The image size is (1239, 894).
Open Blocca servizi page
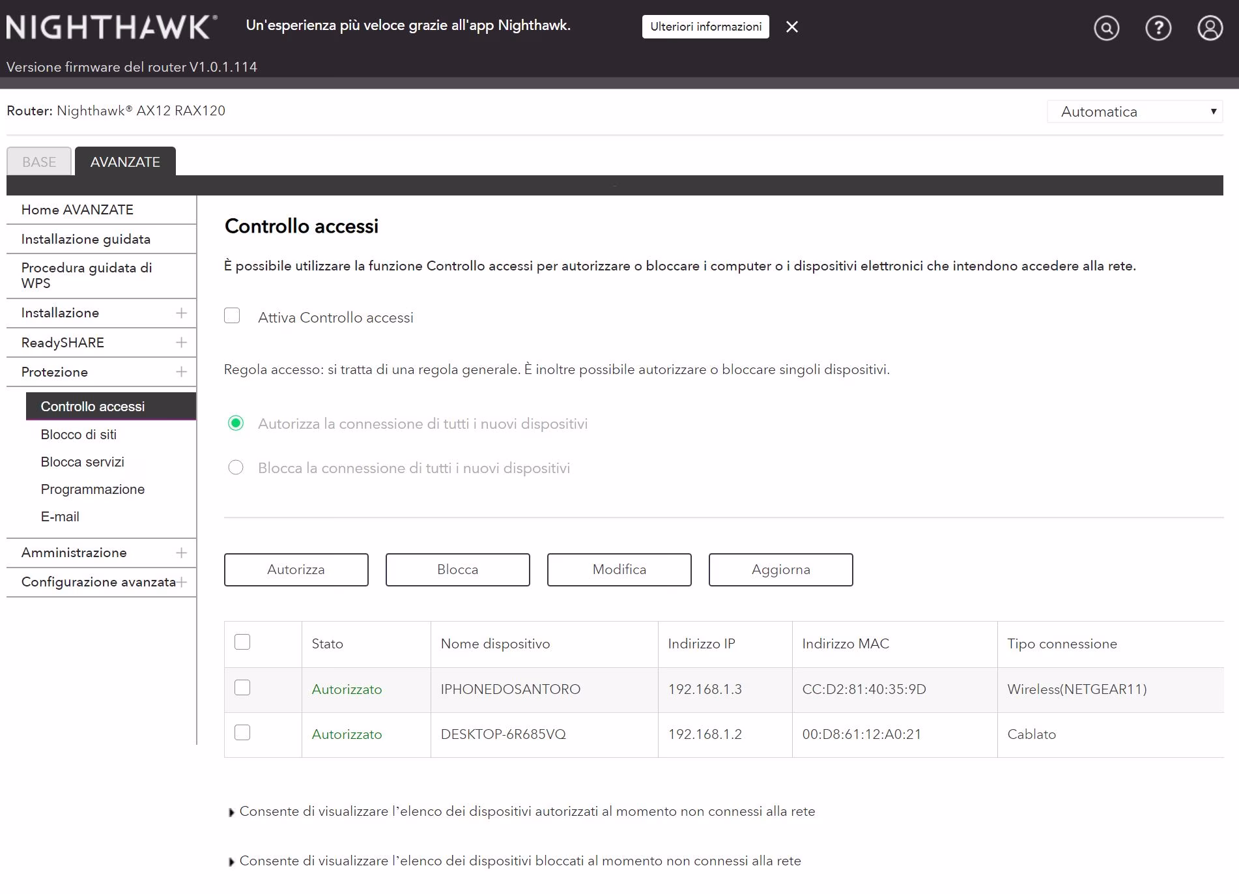[x=83, y=462]
